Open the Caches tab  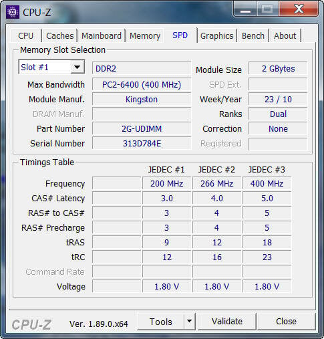pos(60,35)
